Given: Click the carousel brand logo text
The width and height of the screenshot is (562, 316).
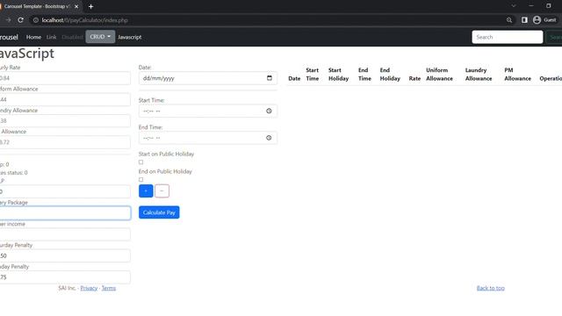Looking at the screenshot, I should tap(9, 37).
